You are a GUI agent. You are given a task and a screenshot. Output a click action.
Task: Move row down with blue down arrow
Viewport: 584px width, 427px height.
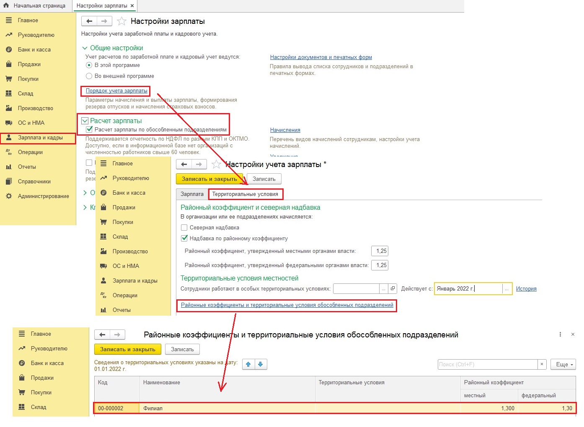[261, 364]
